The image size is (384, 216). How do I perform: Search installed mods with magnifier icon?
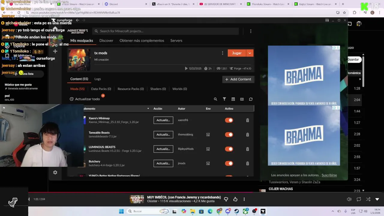click(x=215, y=99)
